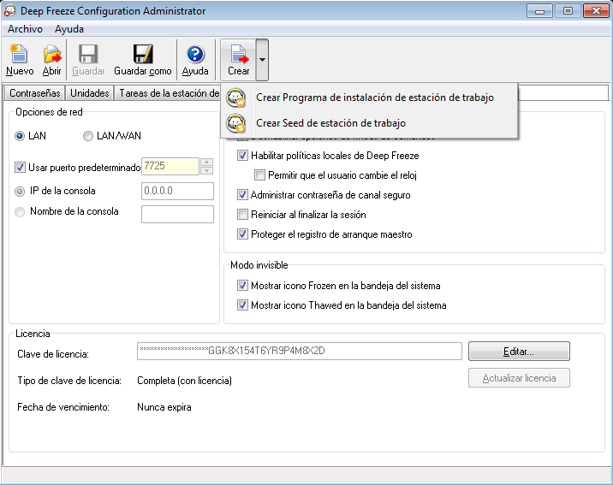
Task: Click the port number field 7725
Action: pyautogui.click(x=170, y=167)
